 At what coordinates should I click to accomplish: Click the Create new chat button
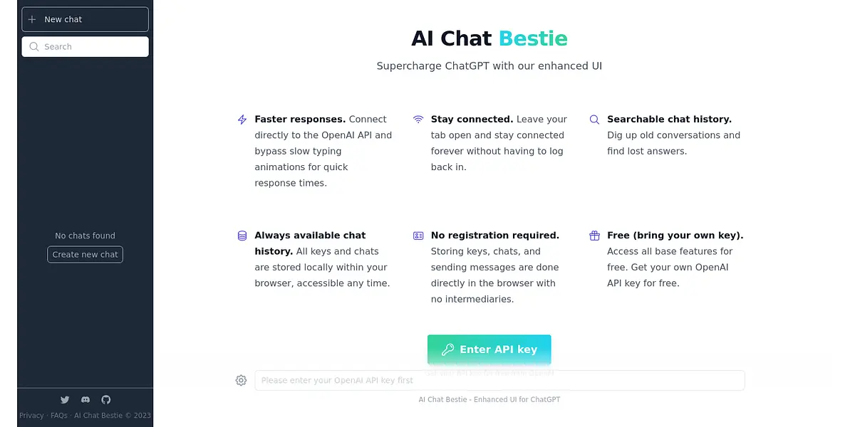click(x=85, y=255)
